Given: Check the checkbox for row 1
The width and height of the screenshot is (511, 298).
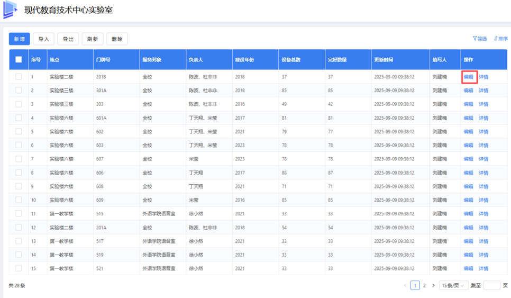Looking at the screenshot, I should pos(19,77).
